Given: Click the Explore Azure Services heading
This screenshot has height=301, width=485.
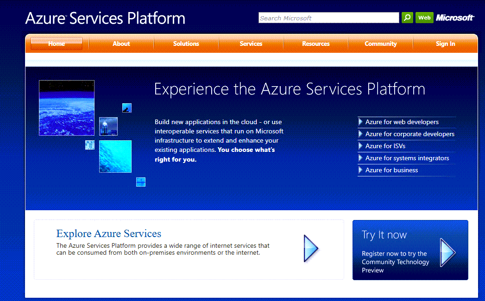Looking at the screenshot, I should pos(108,233).
